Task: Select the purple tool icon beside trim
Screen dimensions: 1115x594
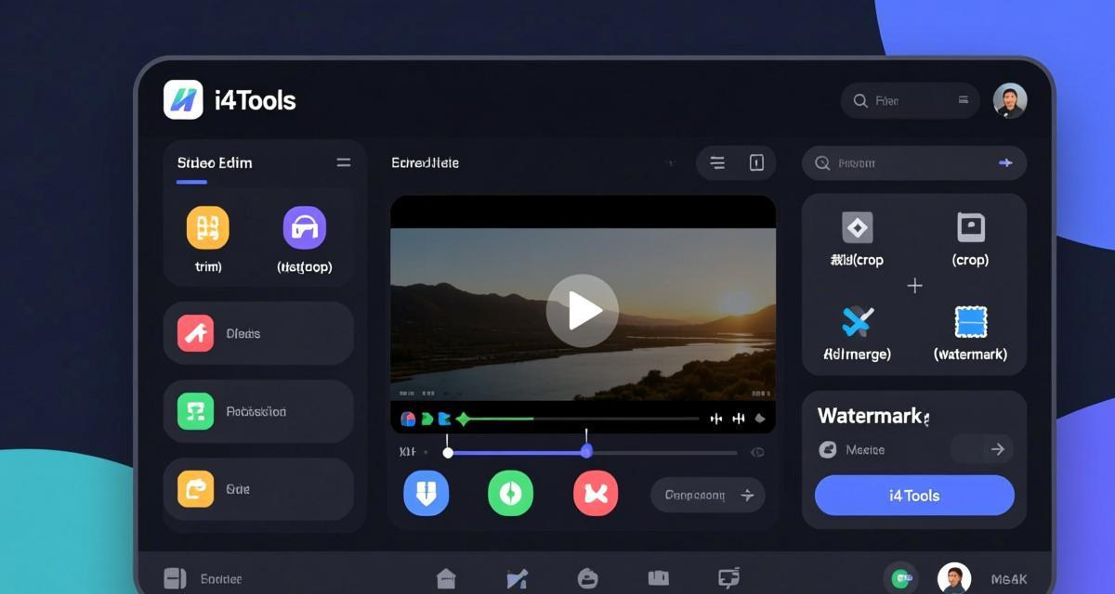Action: [x=304, y=227]
